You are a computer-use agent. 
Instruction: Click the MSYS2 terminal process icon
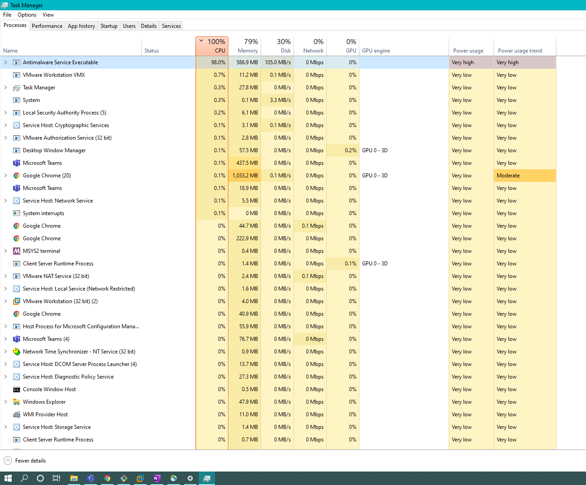click(x=17, y=251)
